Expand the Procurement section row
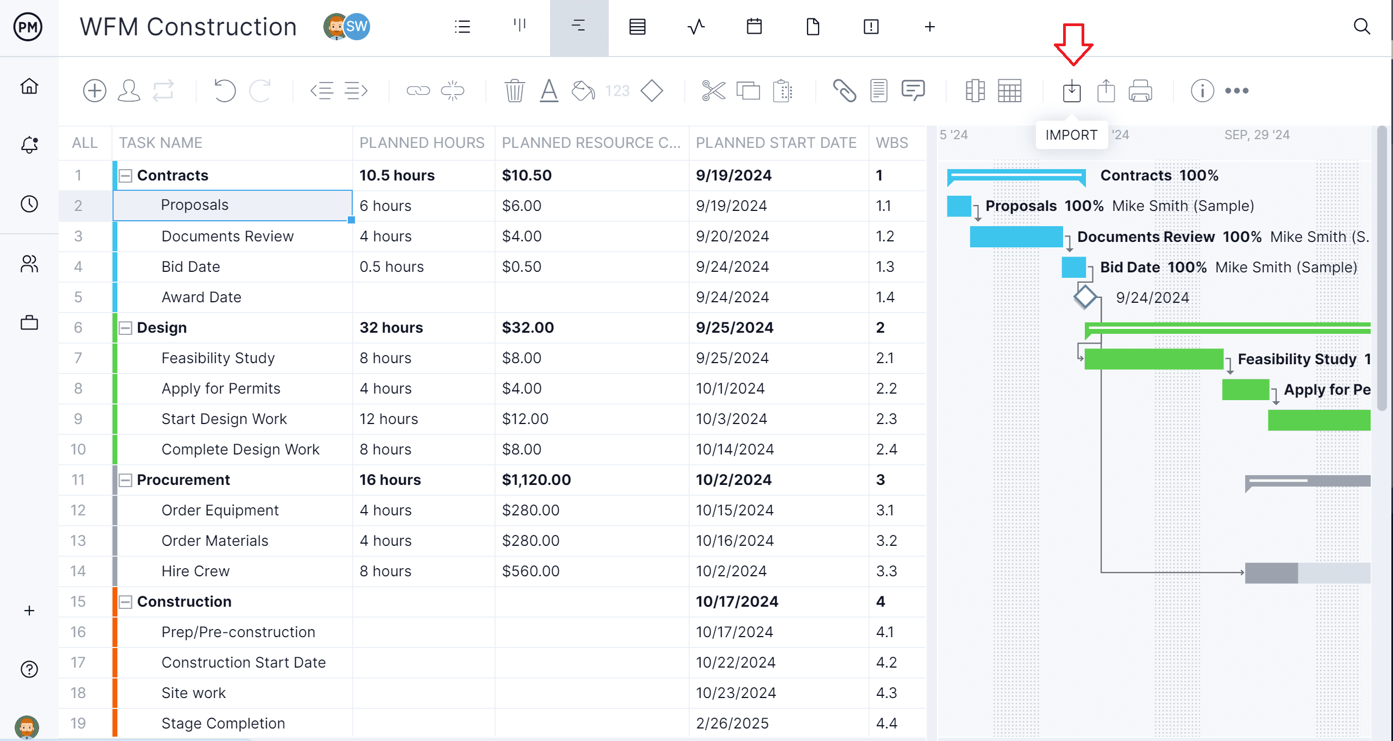Viewport: 1393px width, 741px height. click(x=124, y=480)
